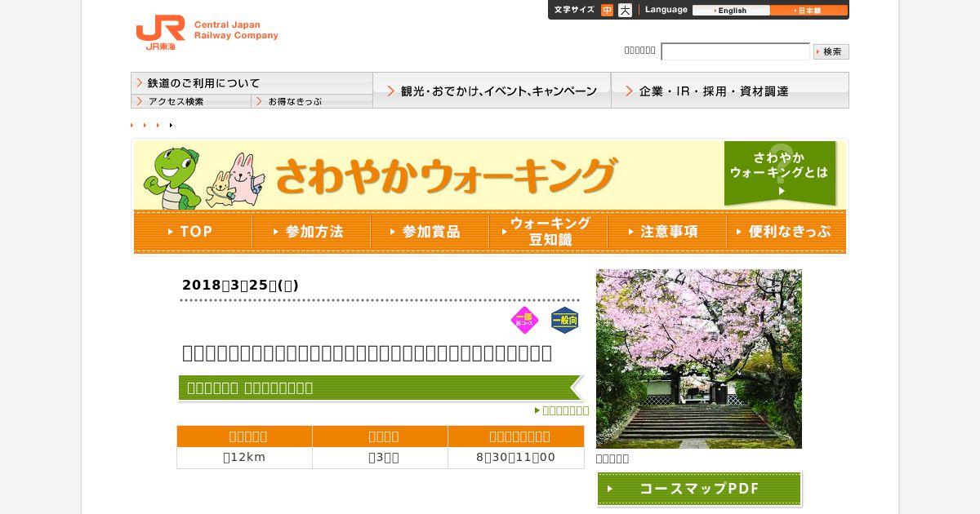
Task: Click the JR Central Japan Railway Company logo
Action: [x=207, y=33]
